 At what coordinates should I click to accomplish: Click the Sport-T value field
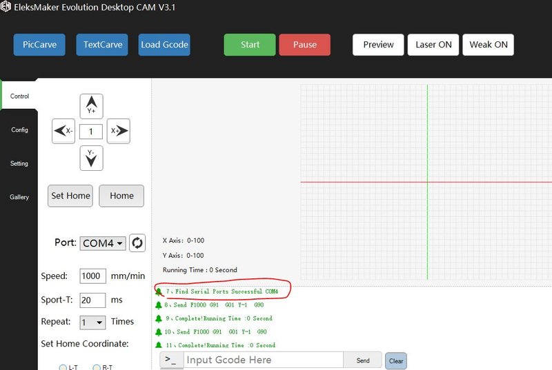tap(92, 300)
